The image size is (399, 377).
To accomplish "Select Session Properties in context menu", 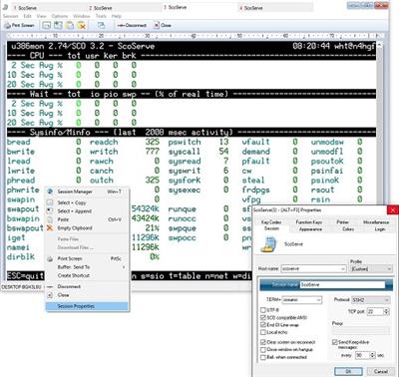I will pos(87,306).
